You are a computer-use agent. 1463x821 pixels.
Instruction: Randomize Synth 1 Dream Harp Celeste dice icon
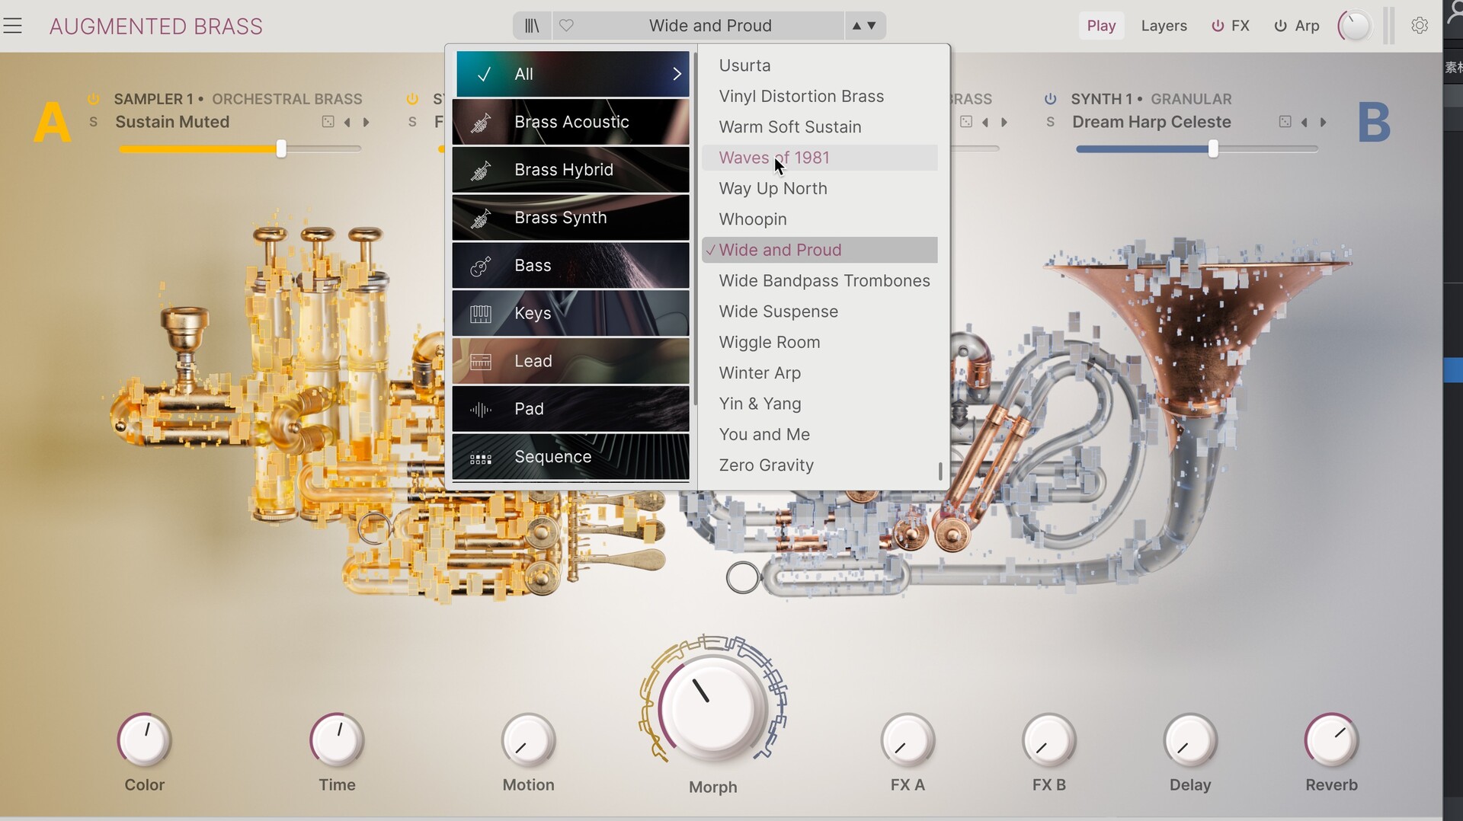click(1285, 122)
